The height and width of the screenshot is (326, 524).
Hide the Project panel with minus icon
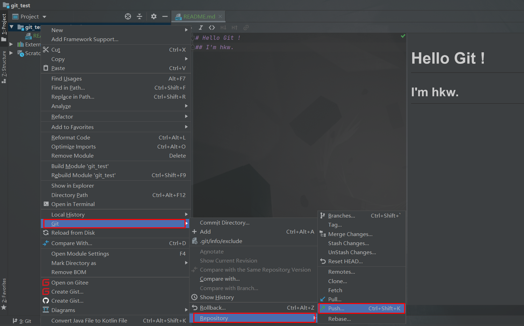165,16
